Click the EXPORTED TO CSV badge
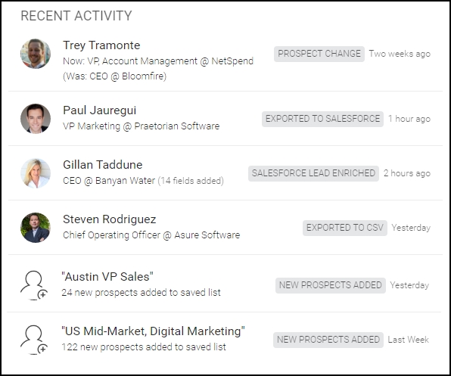 click(345, 228)
